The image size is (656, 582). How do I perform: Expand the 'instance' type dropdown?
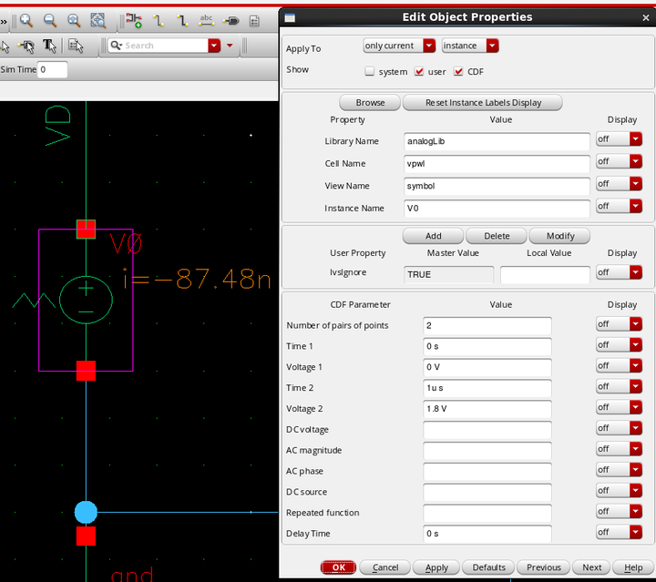click(470, 46)
